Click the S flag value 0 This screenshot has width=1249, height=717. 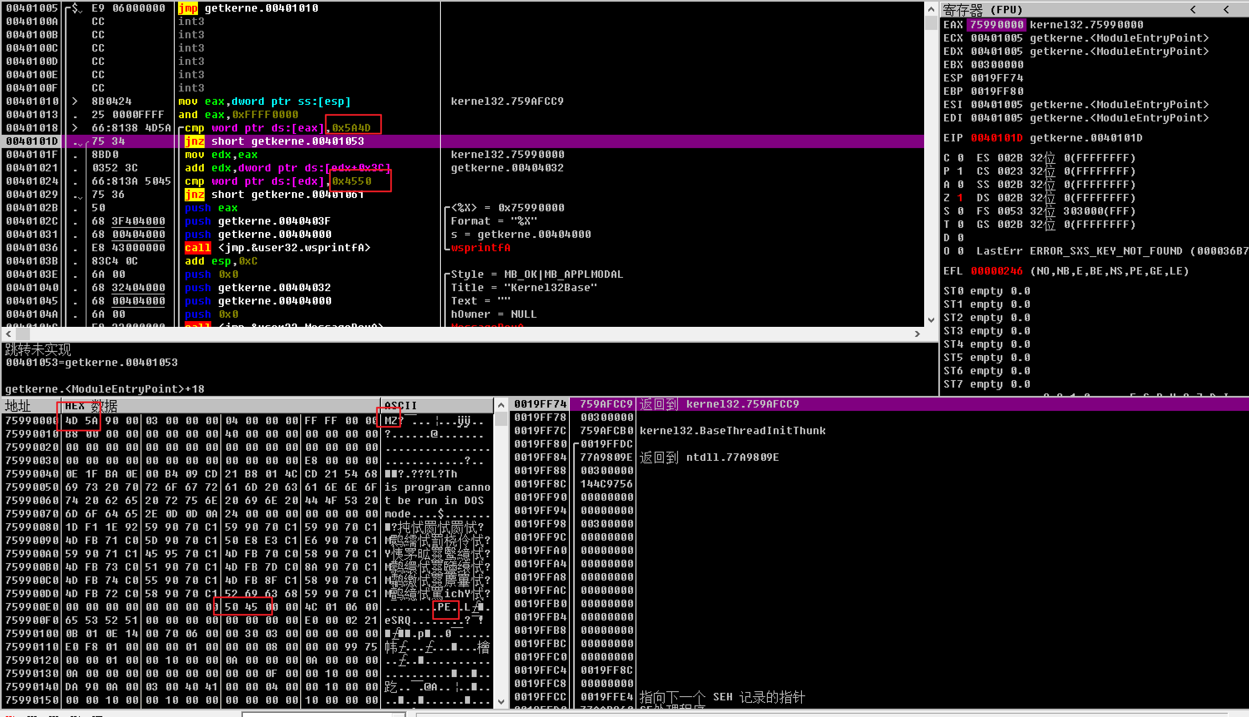(x=960, y=211)
